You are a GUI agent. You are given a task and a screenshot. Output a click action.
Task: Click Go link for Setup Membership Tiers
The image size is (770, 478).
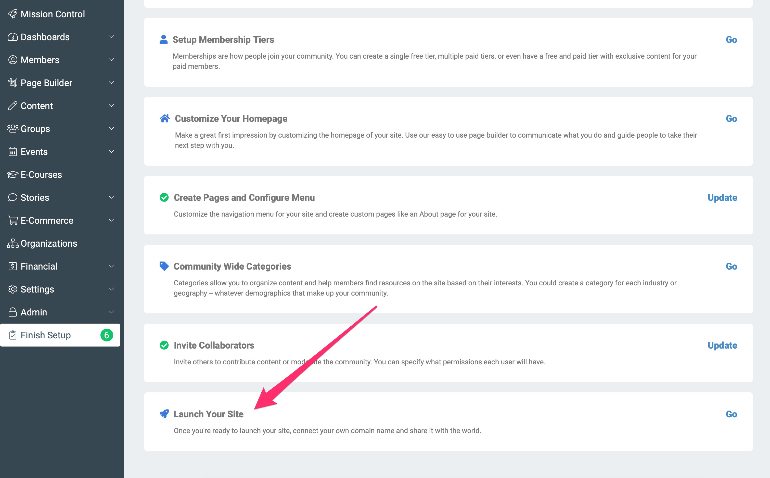pyautogui.click(x=731, y=39)
